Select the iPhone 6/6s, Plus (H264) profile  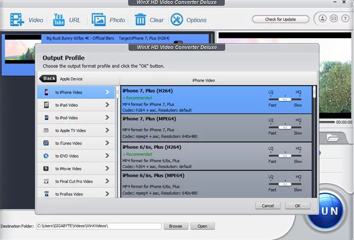pos(216,156)
